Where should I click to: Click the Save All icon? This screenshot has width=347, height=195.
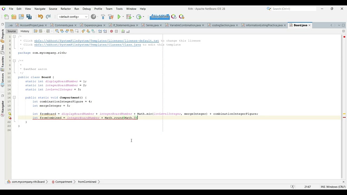click(x=29, y=17)
